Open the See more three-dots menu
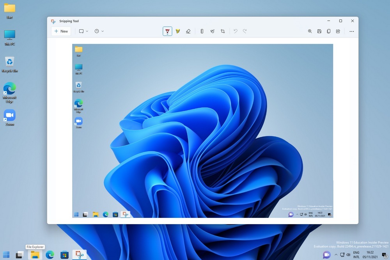 (351, 31)
